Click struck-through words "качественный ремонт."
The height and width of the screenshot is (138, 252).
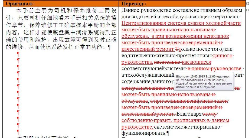click(x=148, y=114)
